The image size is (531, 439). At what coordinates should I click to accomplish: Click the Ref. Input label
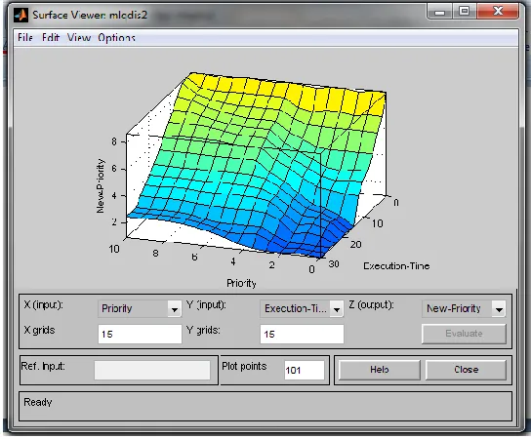(43, 366)
